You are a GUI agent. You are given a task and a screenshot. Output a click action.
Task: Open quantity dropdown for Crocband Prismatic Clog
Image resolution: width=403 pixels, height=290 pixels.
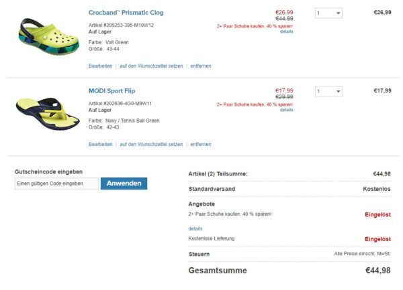tap(328, 13)
